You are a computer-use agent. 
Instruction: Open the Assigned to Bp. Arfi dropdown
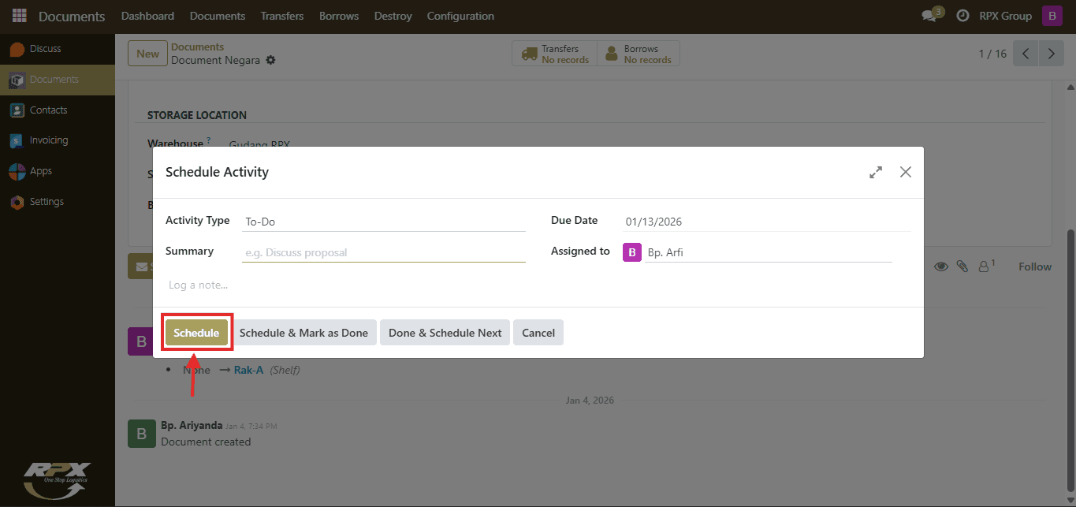click(769, 252)
